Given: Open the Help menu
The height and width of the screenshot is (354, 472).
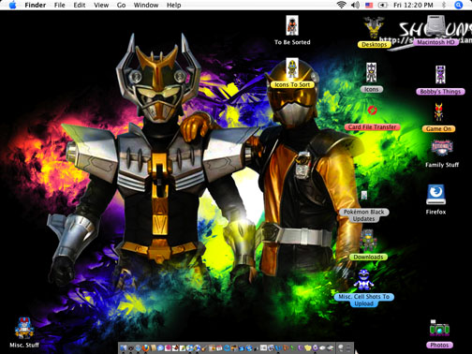Looking at the screenshot, I should click(173, 5).
